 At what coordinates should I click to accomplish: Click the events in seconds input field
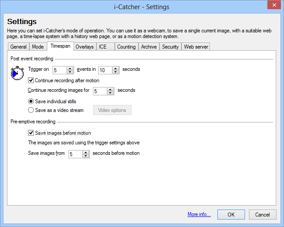click(106, 70)
